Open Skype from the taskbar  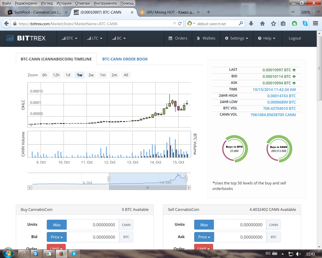click(74, 254)
